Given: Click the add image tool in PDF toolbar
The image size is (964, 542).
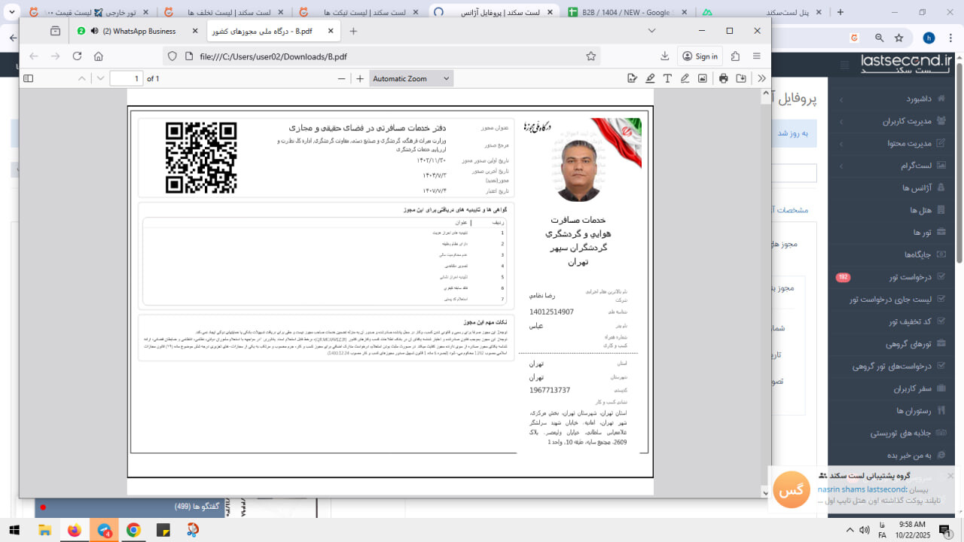Looking at the screenshot, I should pos(702,78).
